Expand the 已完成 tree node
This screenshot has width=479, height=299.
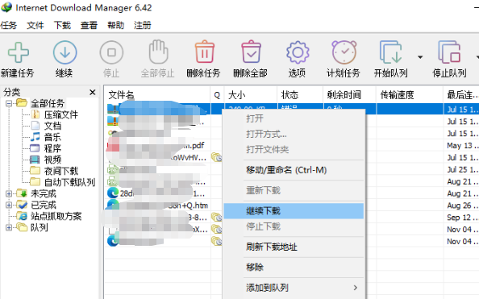coord(9,205)
